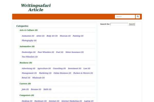
Task: Open the Motor Insurance (0) link
Action: click(74, 52)
